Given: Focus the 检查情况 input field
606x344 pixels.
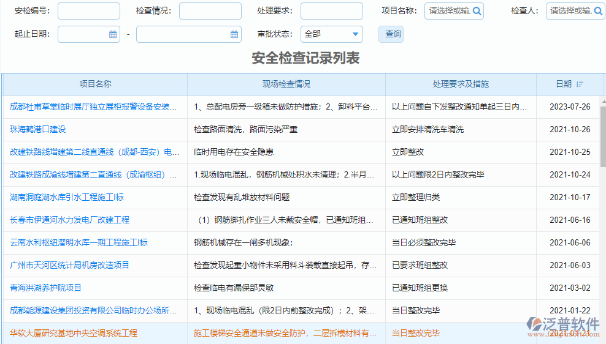Looking at the screenshot, I should coord(210,11).
